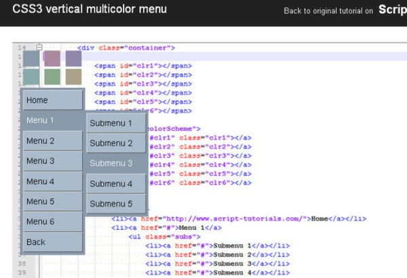Select Menu 6 in the vertical menu
This screenshot has height=278, width=407.
click(x=52, y=222)
